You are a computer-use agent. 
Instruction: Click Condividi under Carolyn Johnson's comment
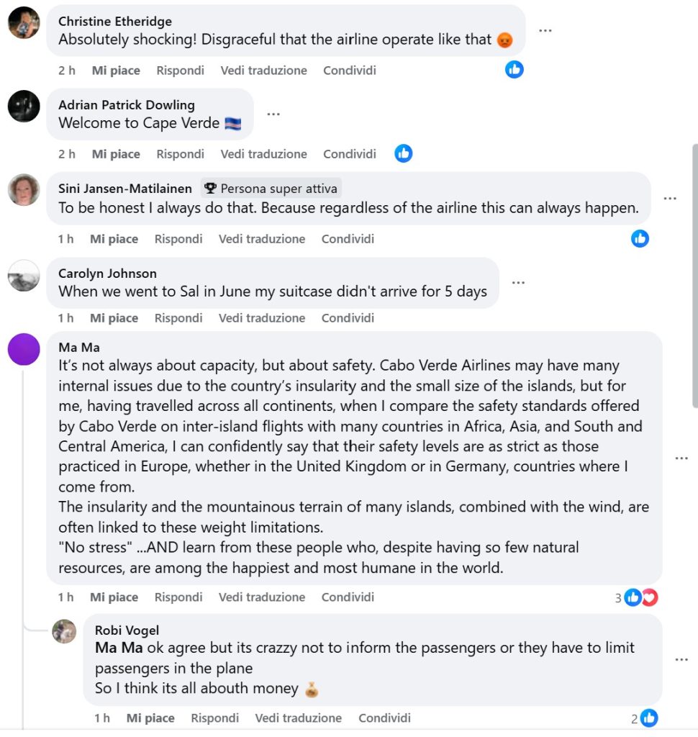pyautogui.click(x=348, y=318)
